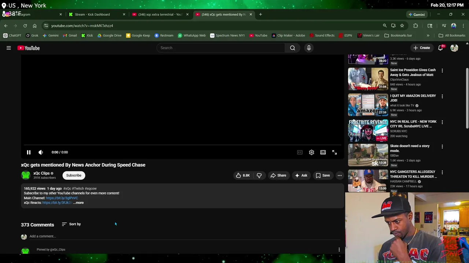Open the All Bookmarks folder
469x263 pixels.
tap(452, 35)
